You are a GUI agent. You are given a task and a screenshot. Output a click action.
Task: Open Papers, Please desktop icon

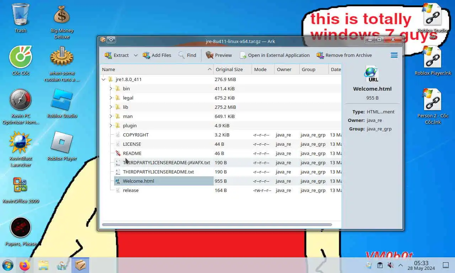[x=21, y=231]
